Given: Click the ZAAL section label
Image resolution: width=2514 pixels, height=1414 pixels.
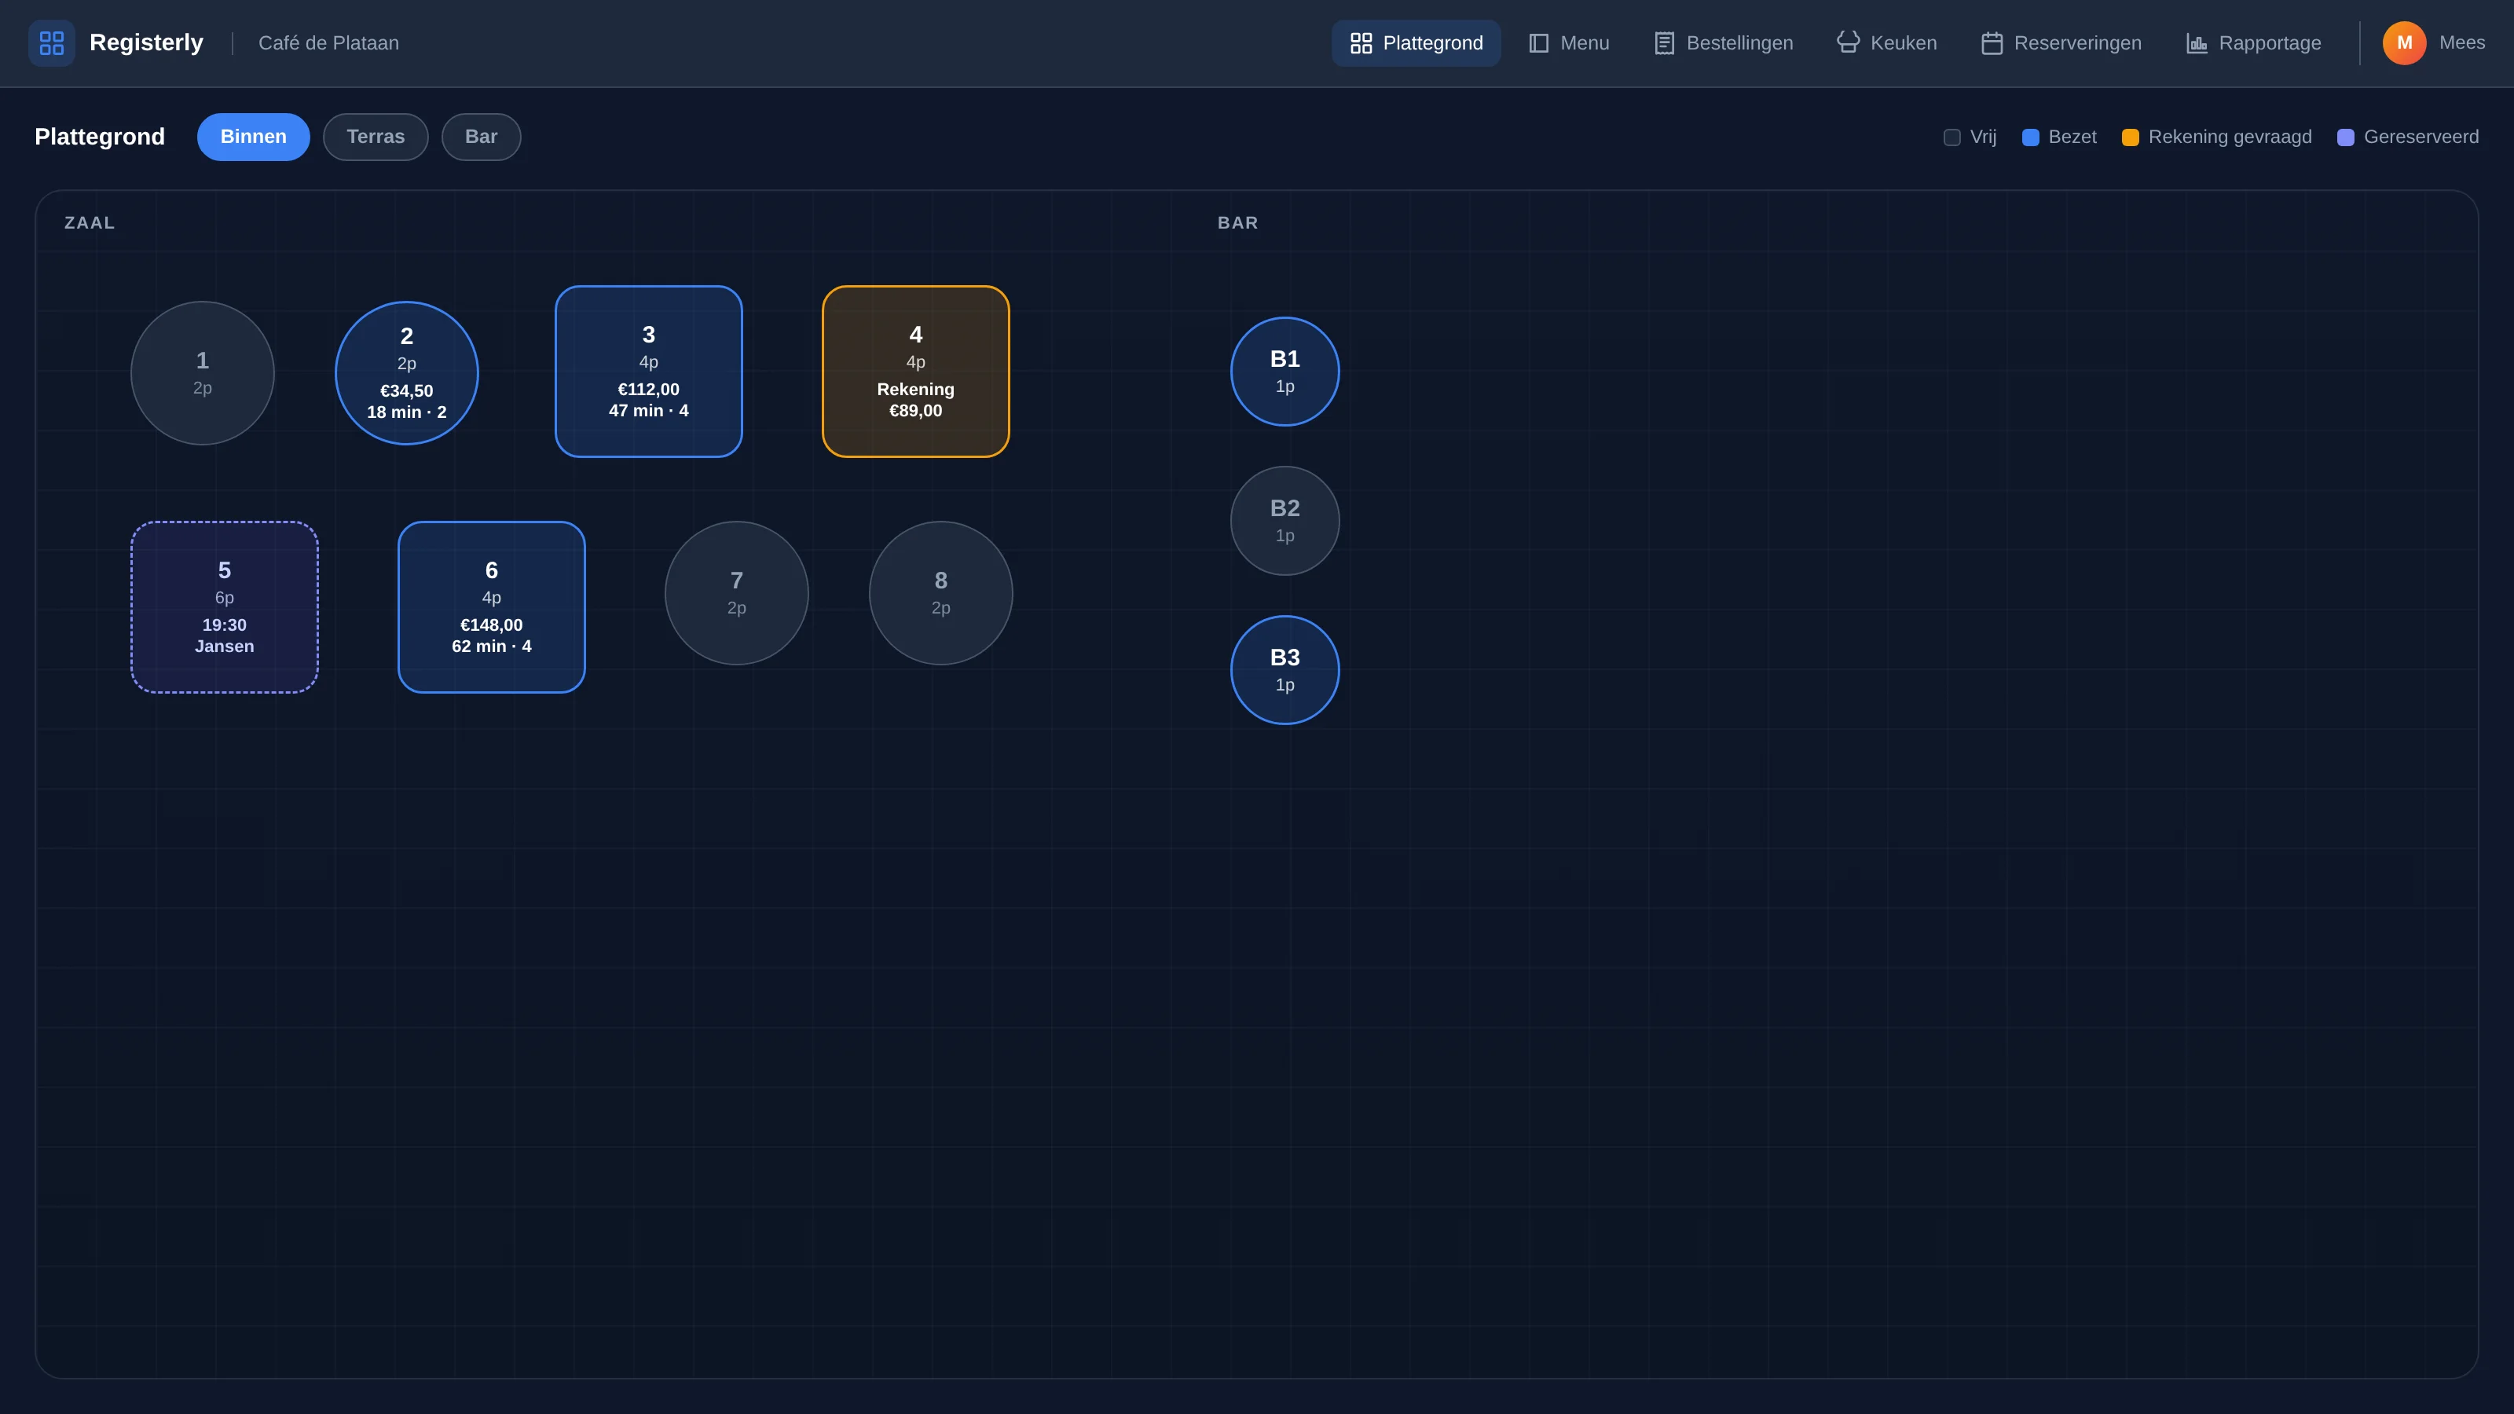Looking at the screenshot, I should point(90,222).
